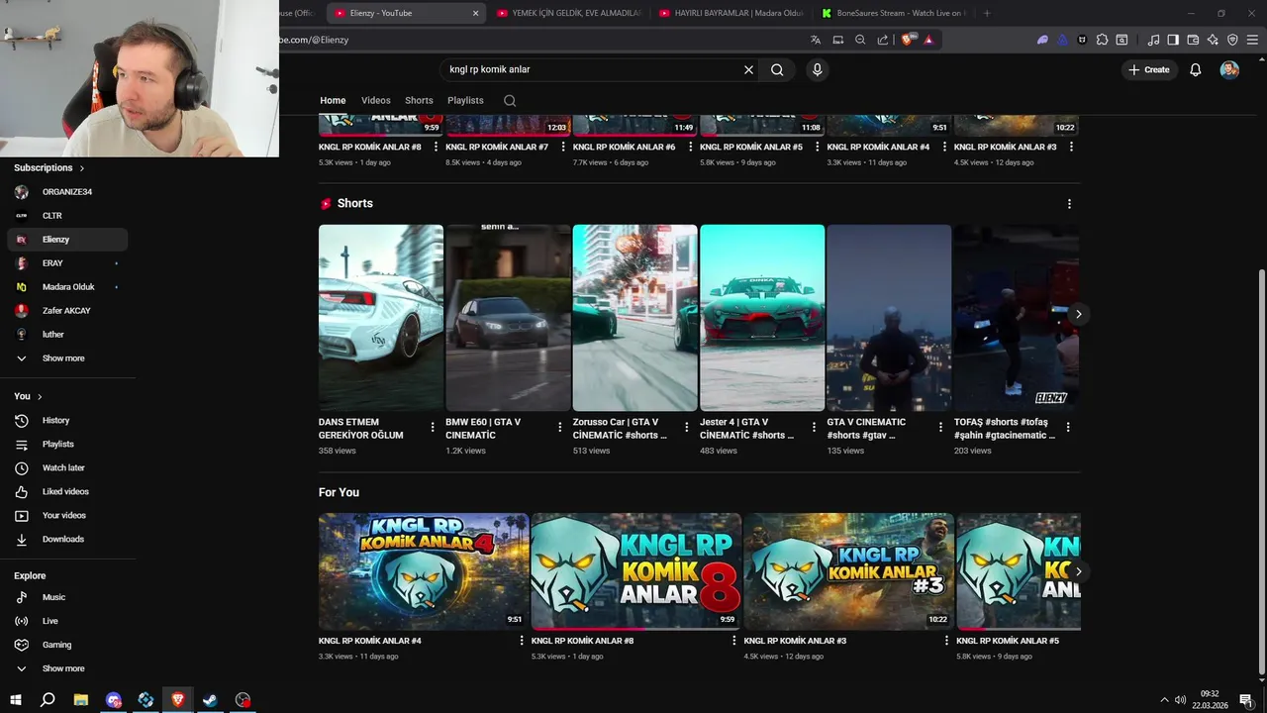The image size is (1267, 713).
Task: Open Zorusso Car GTA V short thumbnail
Action: [634, 317]
